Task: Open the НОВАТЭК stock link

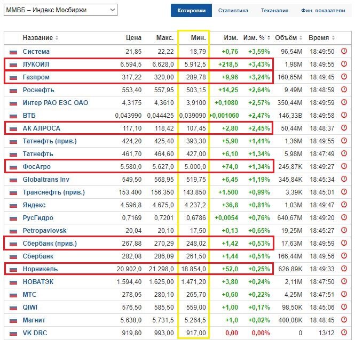Action: (x=38, y=282)
